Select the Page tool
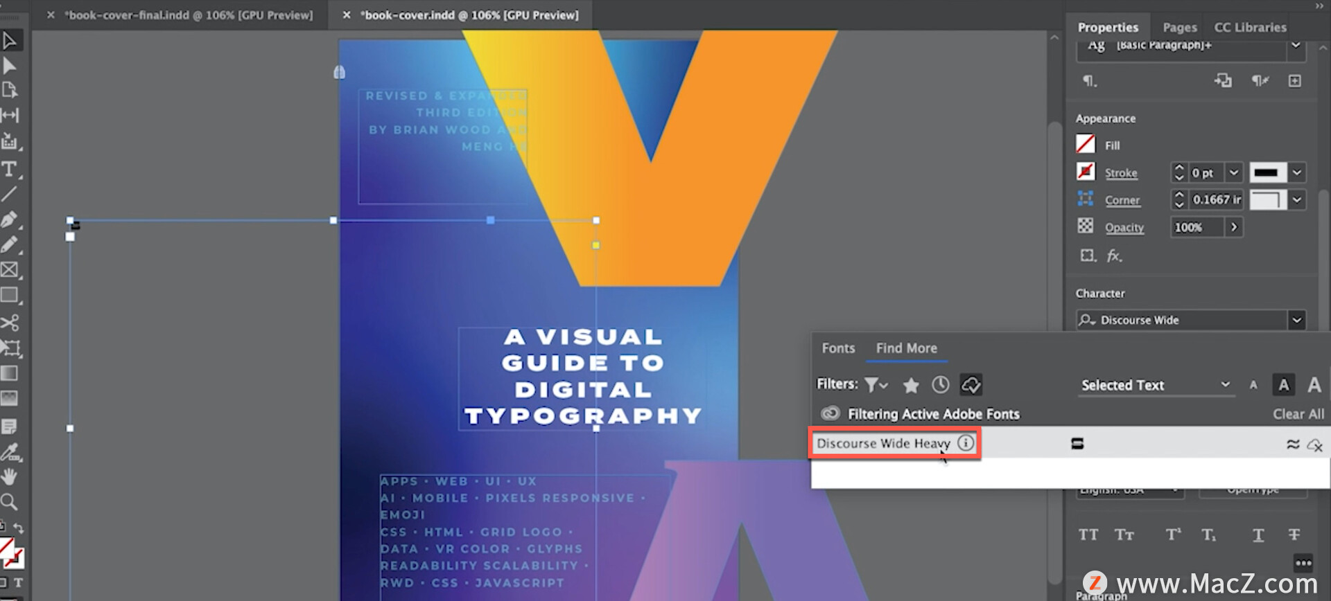Screen dimensions: 1331x601 point(10,90)
